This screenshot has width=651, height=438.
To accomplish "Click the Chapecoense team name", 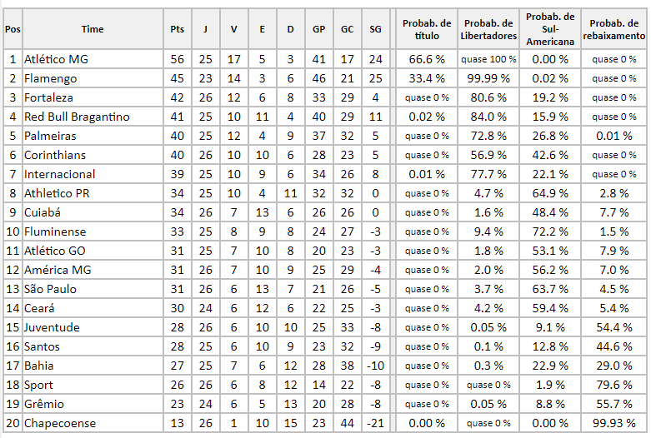I will tap(60, 424).
